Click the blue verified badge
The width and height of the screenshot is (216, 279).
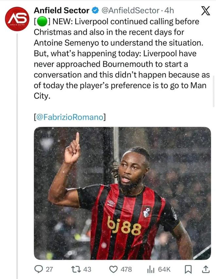pos(95,11)
